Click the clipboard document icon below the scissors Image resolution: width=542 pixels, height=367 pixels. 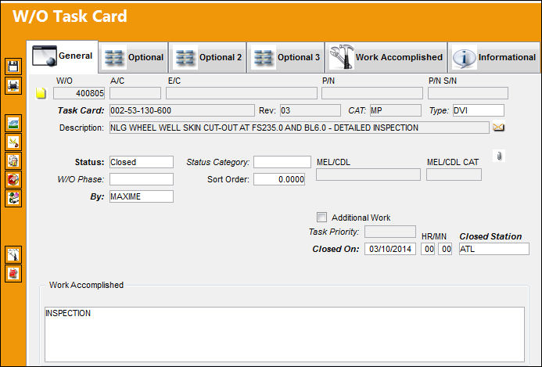pyautogui.click(x=13, y=161)
